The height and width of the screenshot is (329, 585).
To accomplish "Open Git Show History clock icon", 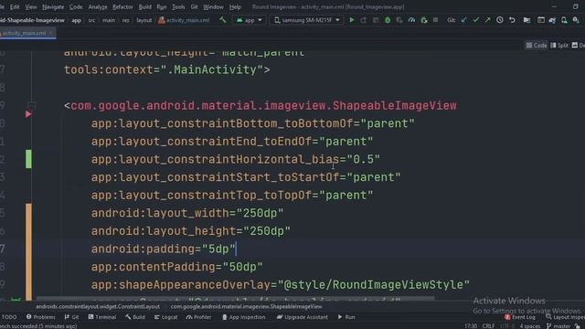I will click(x=500, y=20).
